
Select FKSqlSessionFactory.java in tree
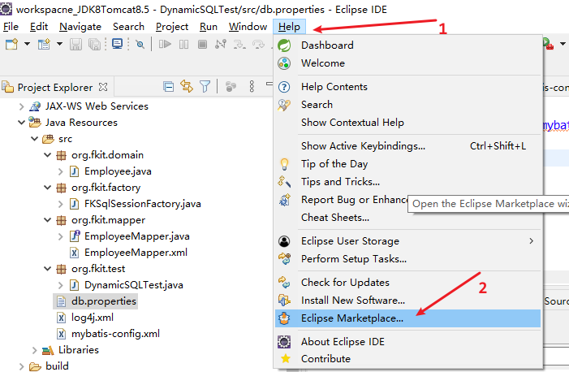pyautogui.click(x=142, y=204)
